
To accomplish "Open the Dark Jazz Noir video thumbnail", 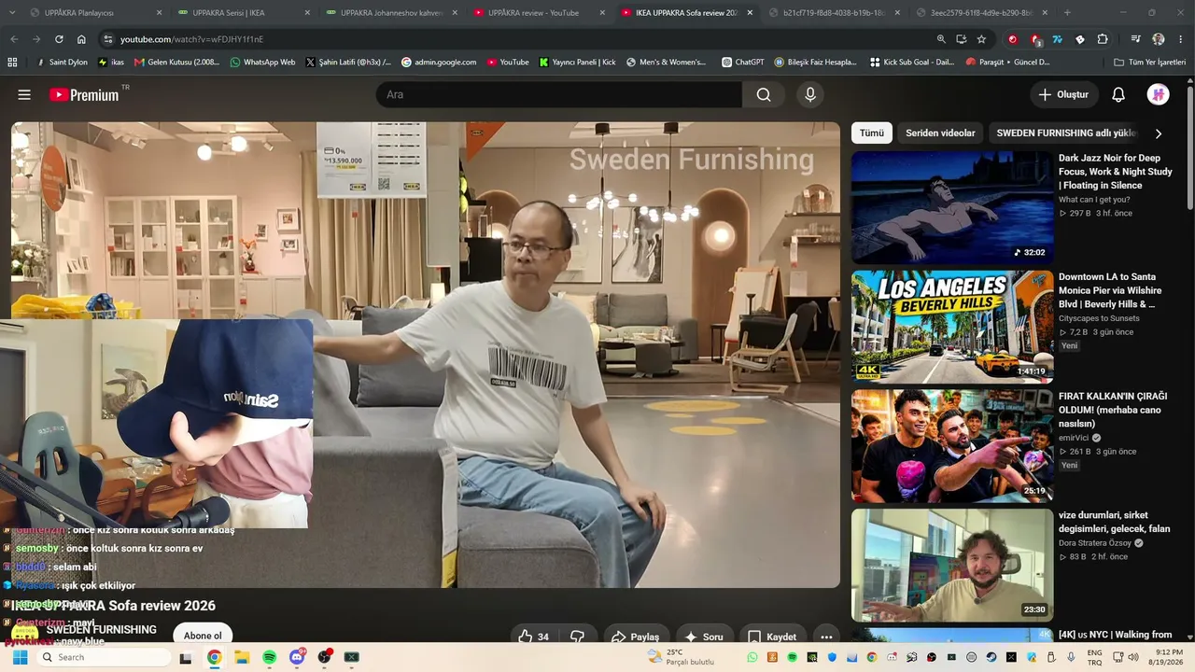I will [x=952, y=207].
